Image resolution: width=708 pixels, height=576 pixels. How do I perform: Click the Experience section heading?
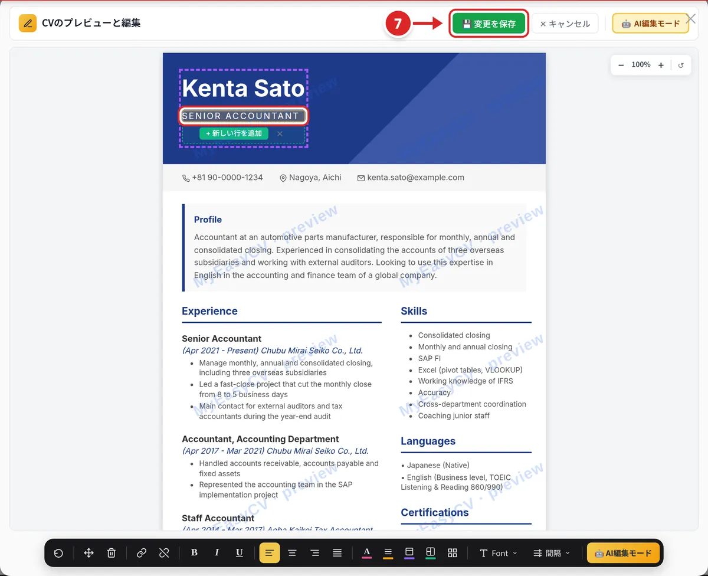pyautogui.click(x=209, y=311)
